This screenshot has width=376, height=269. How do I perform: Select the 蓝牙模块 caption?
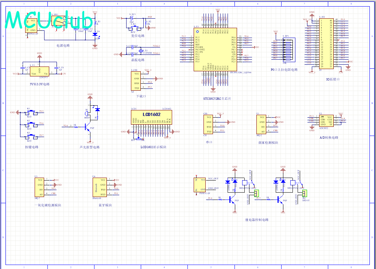[x=105, y=205]
